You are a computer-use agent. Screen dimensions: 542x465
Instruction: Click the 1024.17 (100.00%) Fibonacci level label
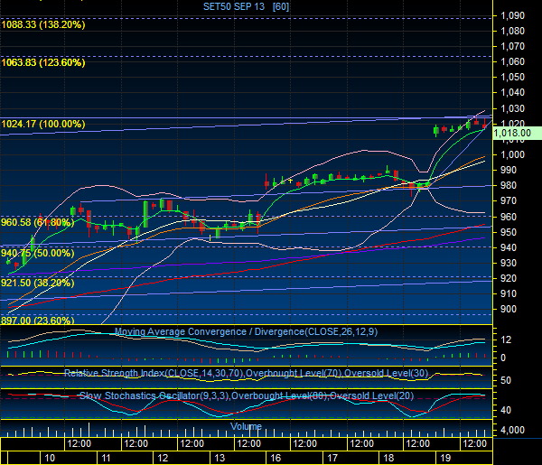[43, 124]
